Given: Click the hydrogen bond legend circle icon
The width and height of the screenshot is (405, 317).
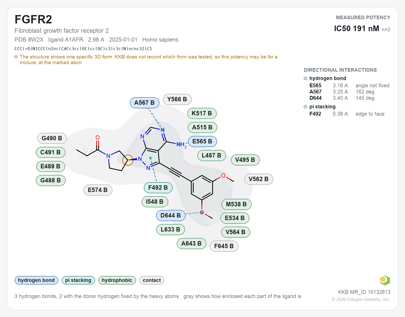Looking at the screenshot, I should pos(306,78).
